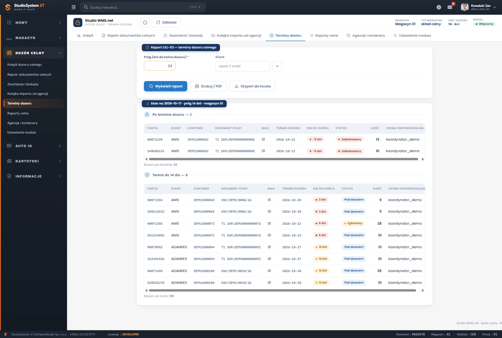Click the info circle icon in top bar
Screen dimensions: 502x338
[439, 7]
